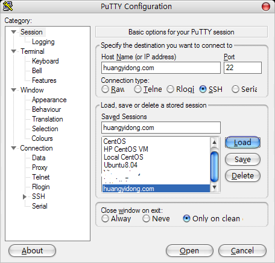Click the sessions list scroll up arrow
The image size is (275, 263).
215,142
